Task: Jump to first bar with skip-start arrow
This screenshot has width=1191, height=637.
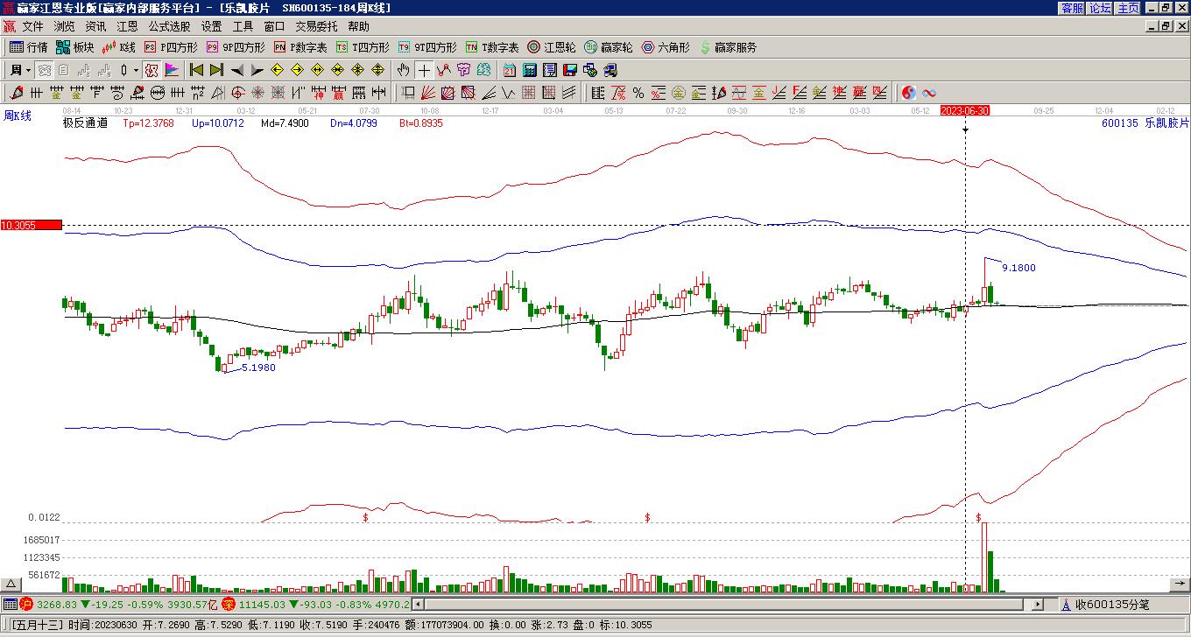Action: pyautogui.click(x=196, y=70)
